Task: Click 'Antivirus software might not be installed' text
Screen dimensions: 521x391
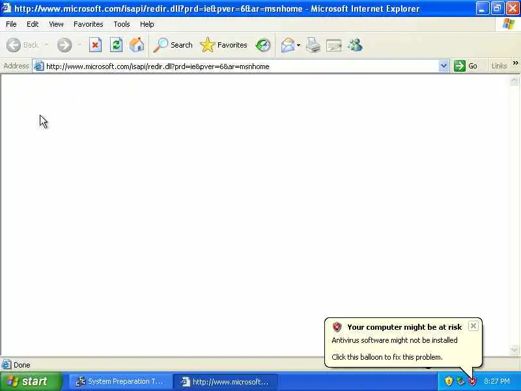Action: click(395, 340)
